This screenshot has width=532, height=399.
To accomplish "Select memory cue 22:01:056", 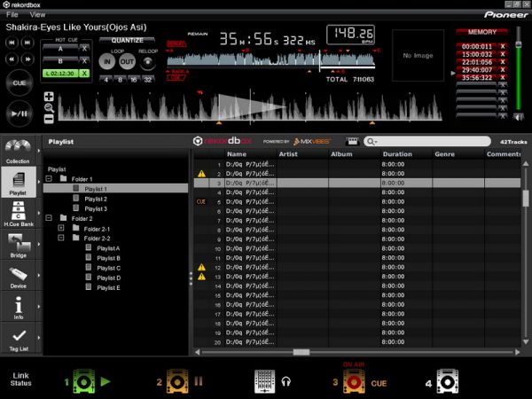I will click(x=477, y=62).
